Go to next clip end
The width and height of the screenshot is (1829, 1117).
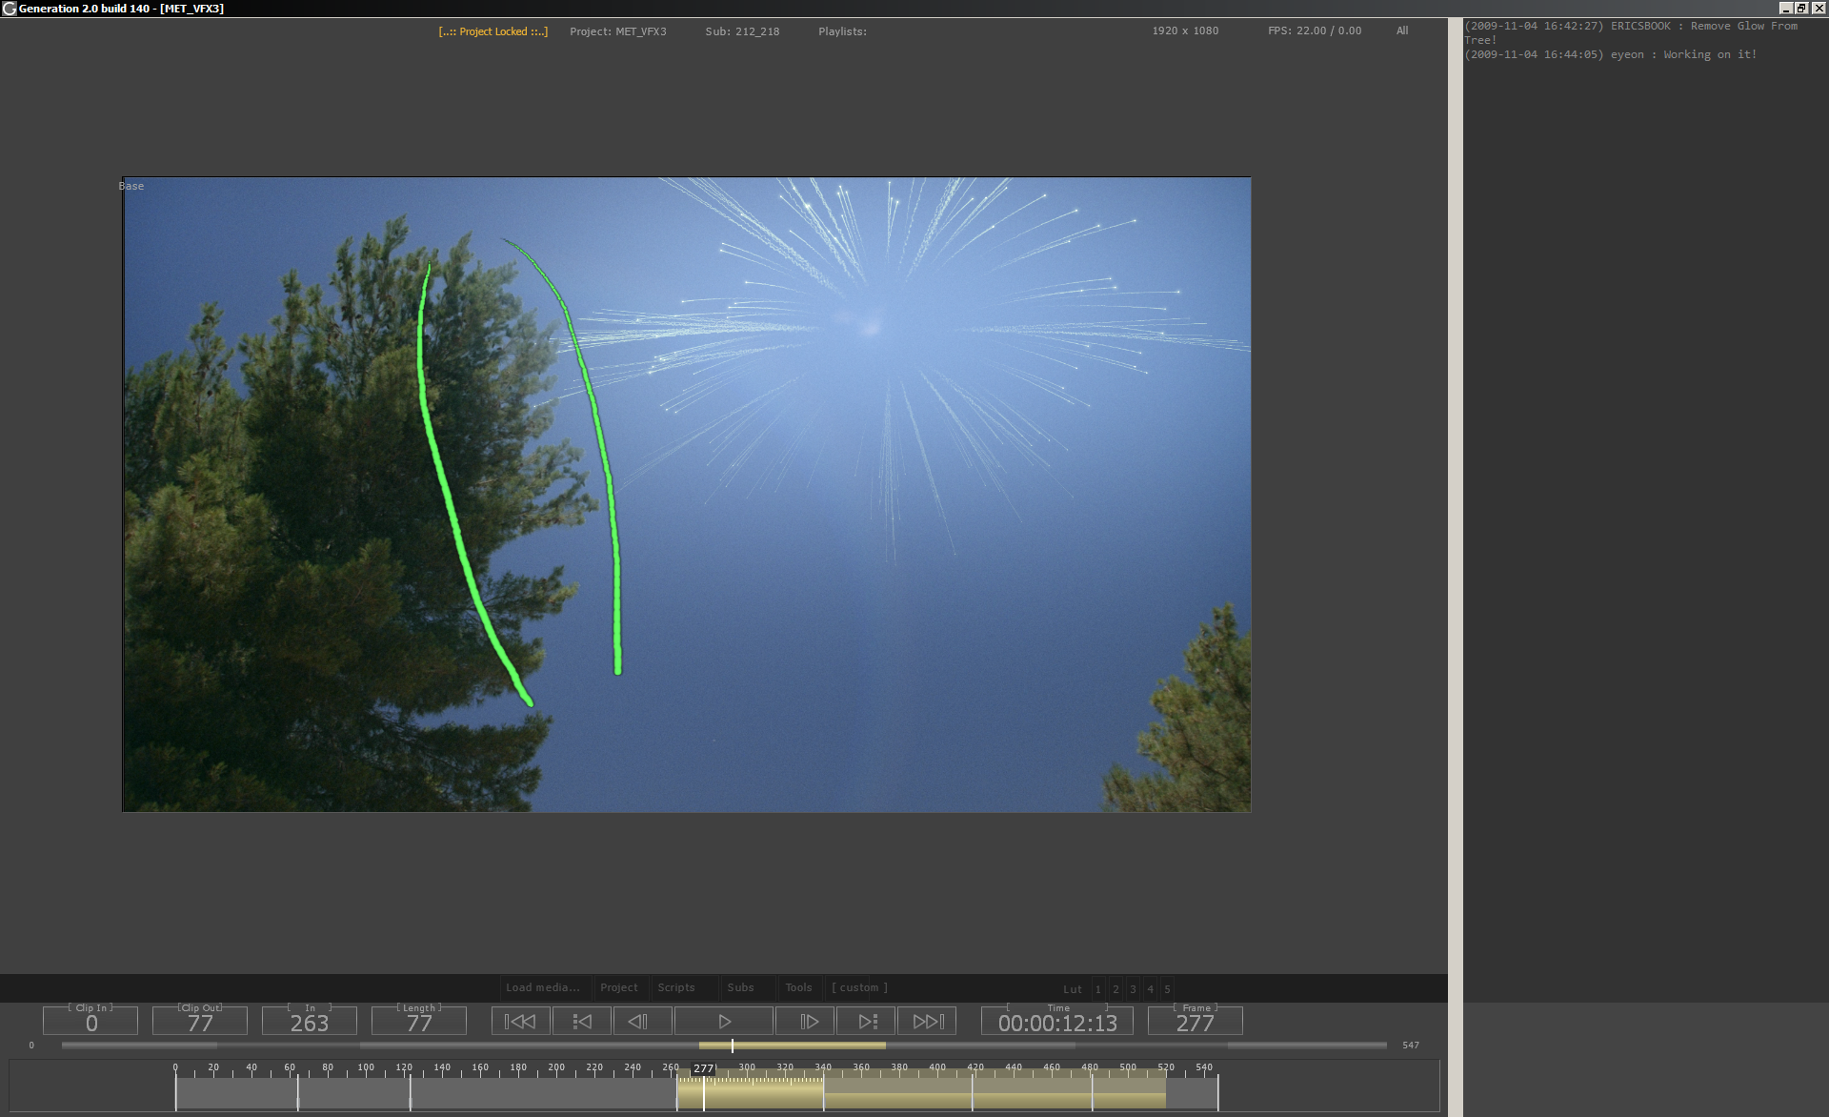[867, 1022]
